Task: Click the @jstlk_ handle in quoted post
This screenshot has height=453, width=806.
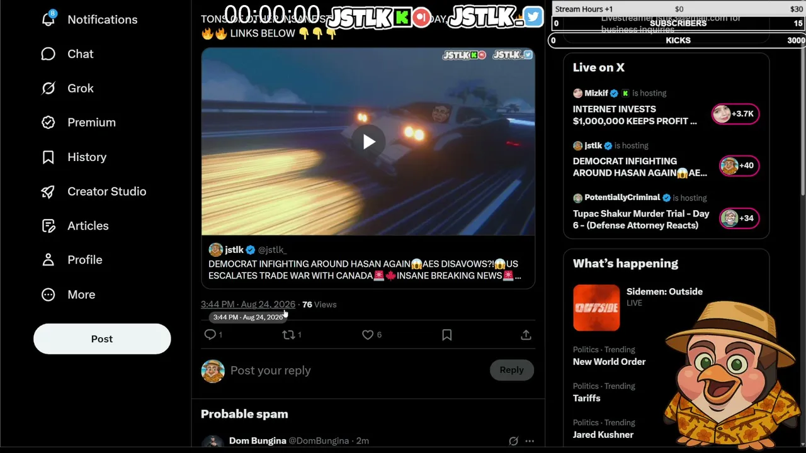Action: click(273, 250)
